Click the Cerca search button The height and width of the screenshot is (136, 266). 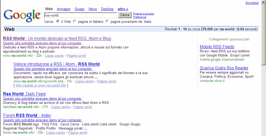click(125, 15)
